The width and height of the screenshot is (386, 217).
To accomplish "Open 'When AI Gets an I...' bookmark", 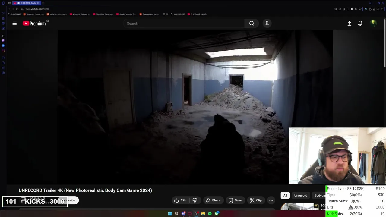I will tap(80, 14).
